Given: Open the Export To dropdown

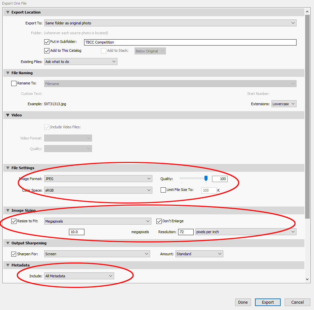Looking at the screenshot, I should pos(170,23).
